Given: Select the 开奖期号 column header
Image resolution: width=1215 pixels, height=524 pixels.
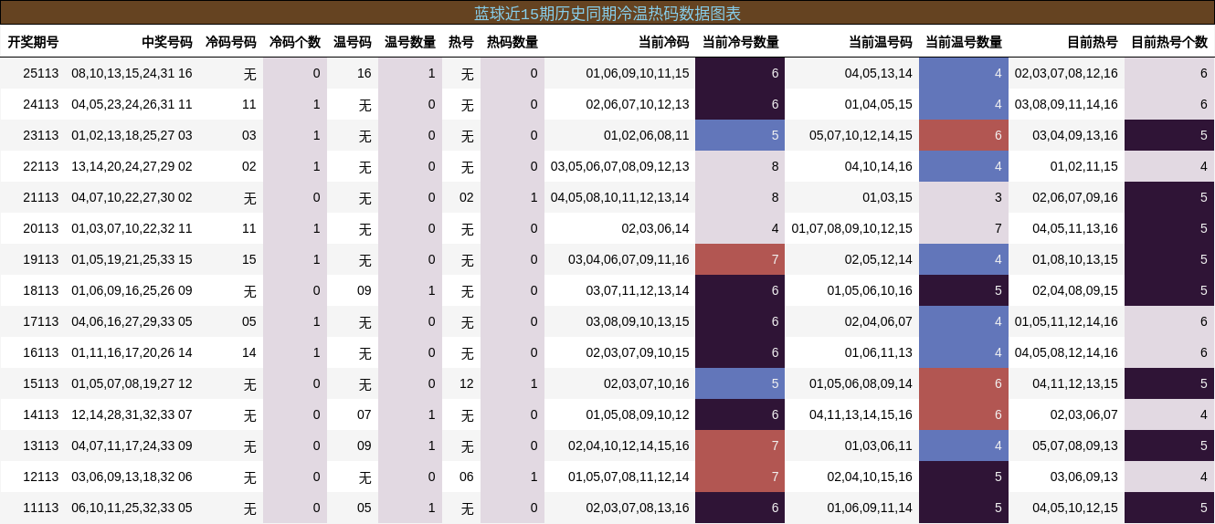Looking at the screenshot, I should [x=33, y=42].
